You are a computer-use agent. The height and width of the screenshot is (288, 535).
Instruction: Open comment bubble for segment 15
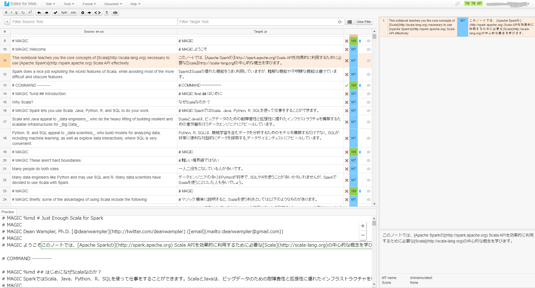(x=369, y=102)
